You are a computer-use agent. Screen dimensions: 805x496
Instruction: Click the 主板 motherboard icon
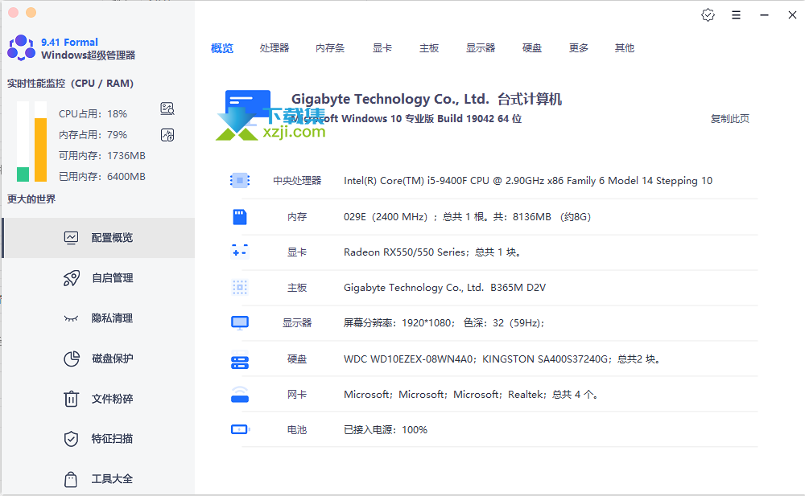(240, 288)
